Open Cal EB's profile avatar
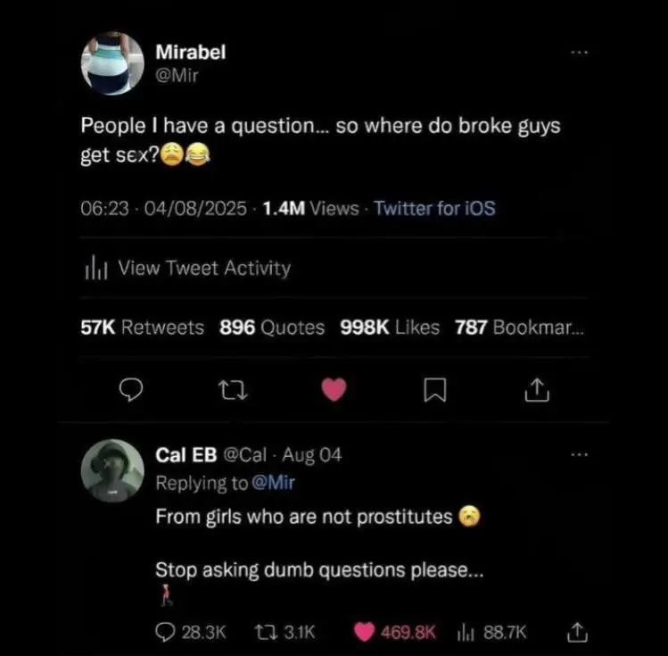 click(112, 470)
